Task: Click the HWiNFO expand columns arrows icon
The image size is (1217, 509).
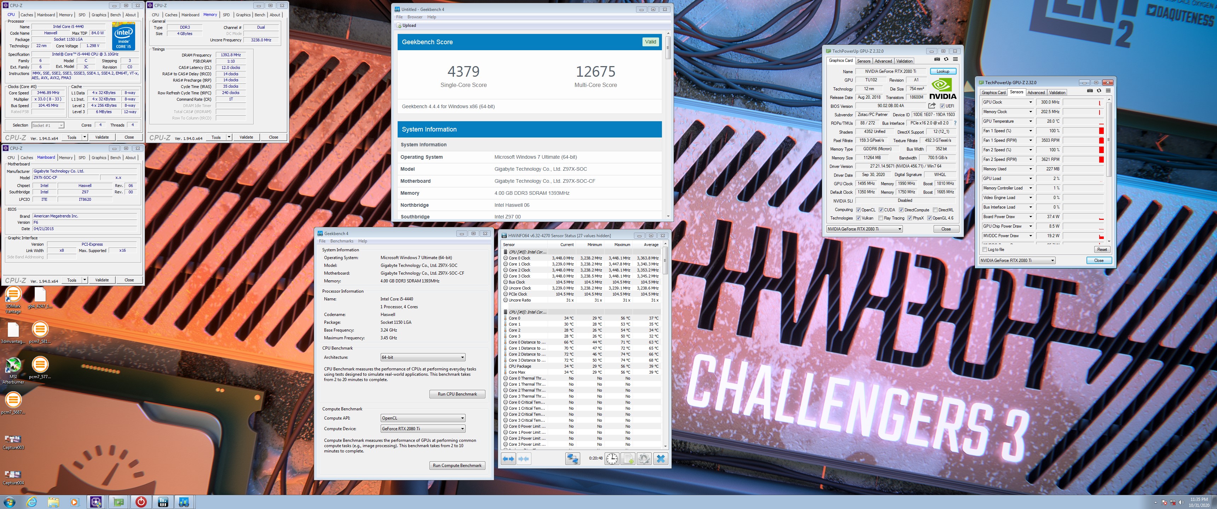Action: click(x=508, y=458)
